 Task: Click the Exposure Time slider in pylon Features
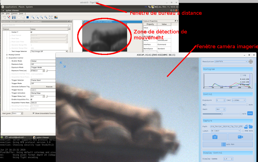click(51, 71)
